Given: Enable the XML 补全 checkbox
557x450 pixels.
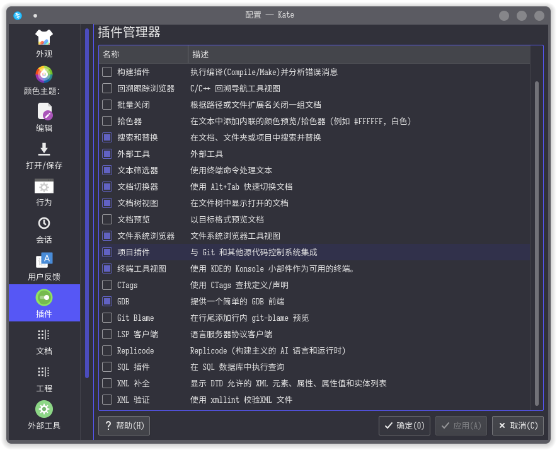Looking at the screenshot, I should 107,383.
